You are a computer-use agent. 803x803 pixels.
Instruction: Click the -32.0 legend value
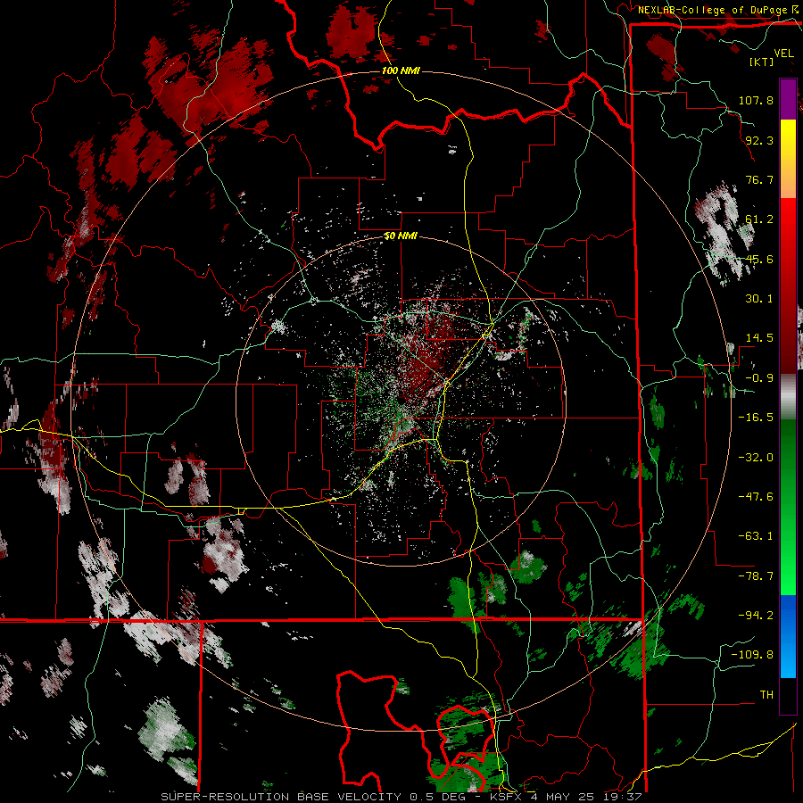(x=756, y=458)
